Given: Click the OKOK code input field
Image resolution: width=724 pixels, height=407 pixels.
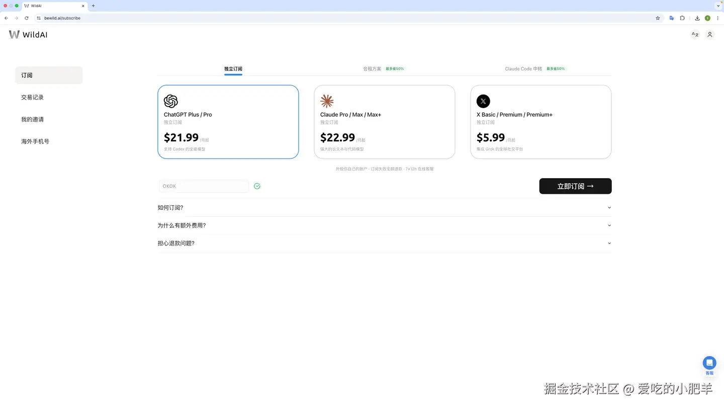Looking at the screenshot, I should (204, 186).
